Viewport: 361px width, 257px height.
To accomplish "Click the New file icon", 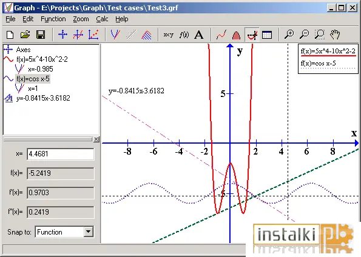I will click(x=10, y=35).
